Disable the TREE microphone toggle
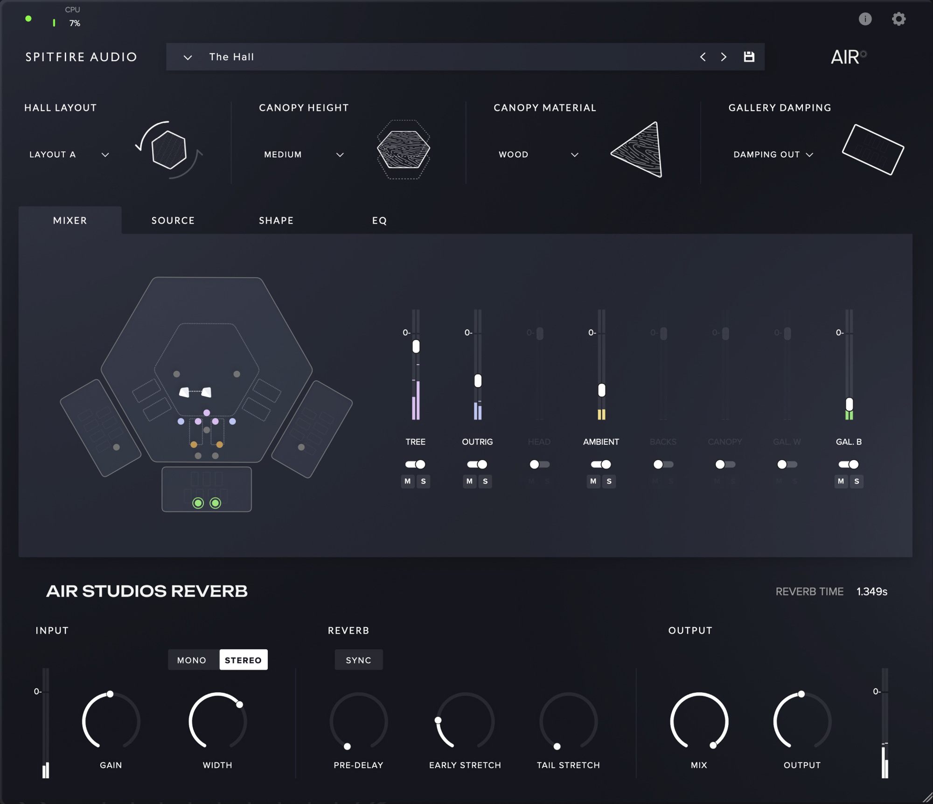The image size is (933, 804). [415, 464]
